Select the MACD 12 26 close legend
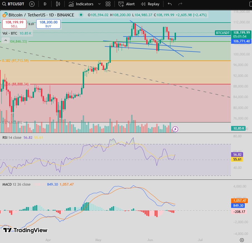 (x=16, y=184)
